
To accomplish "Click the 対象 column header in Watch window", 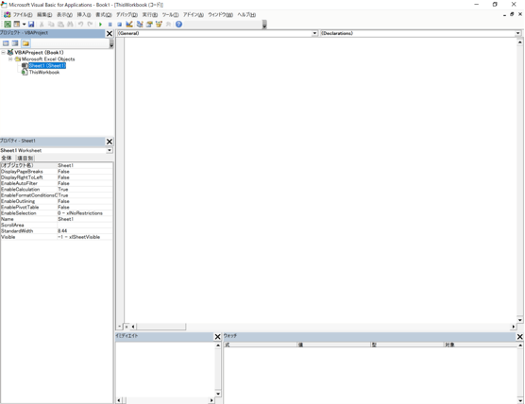I will point(481,345).
